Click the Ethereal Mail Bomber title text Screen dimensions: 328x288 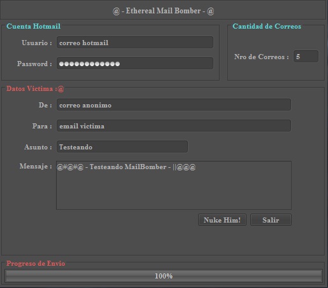coord(163,11)
